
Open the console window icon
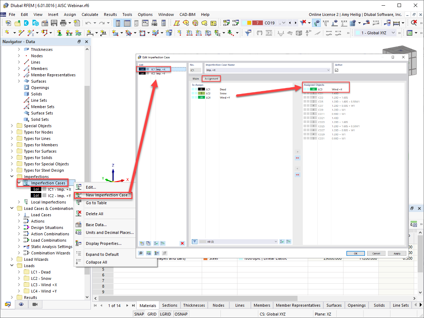145,23
